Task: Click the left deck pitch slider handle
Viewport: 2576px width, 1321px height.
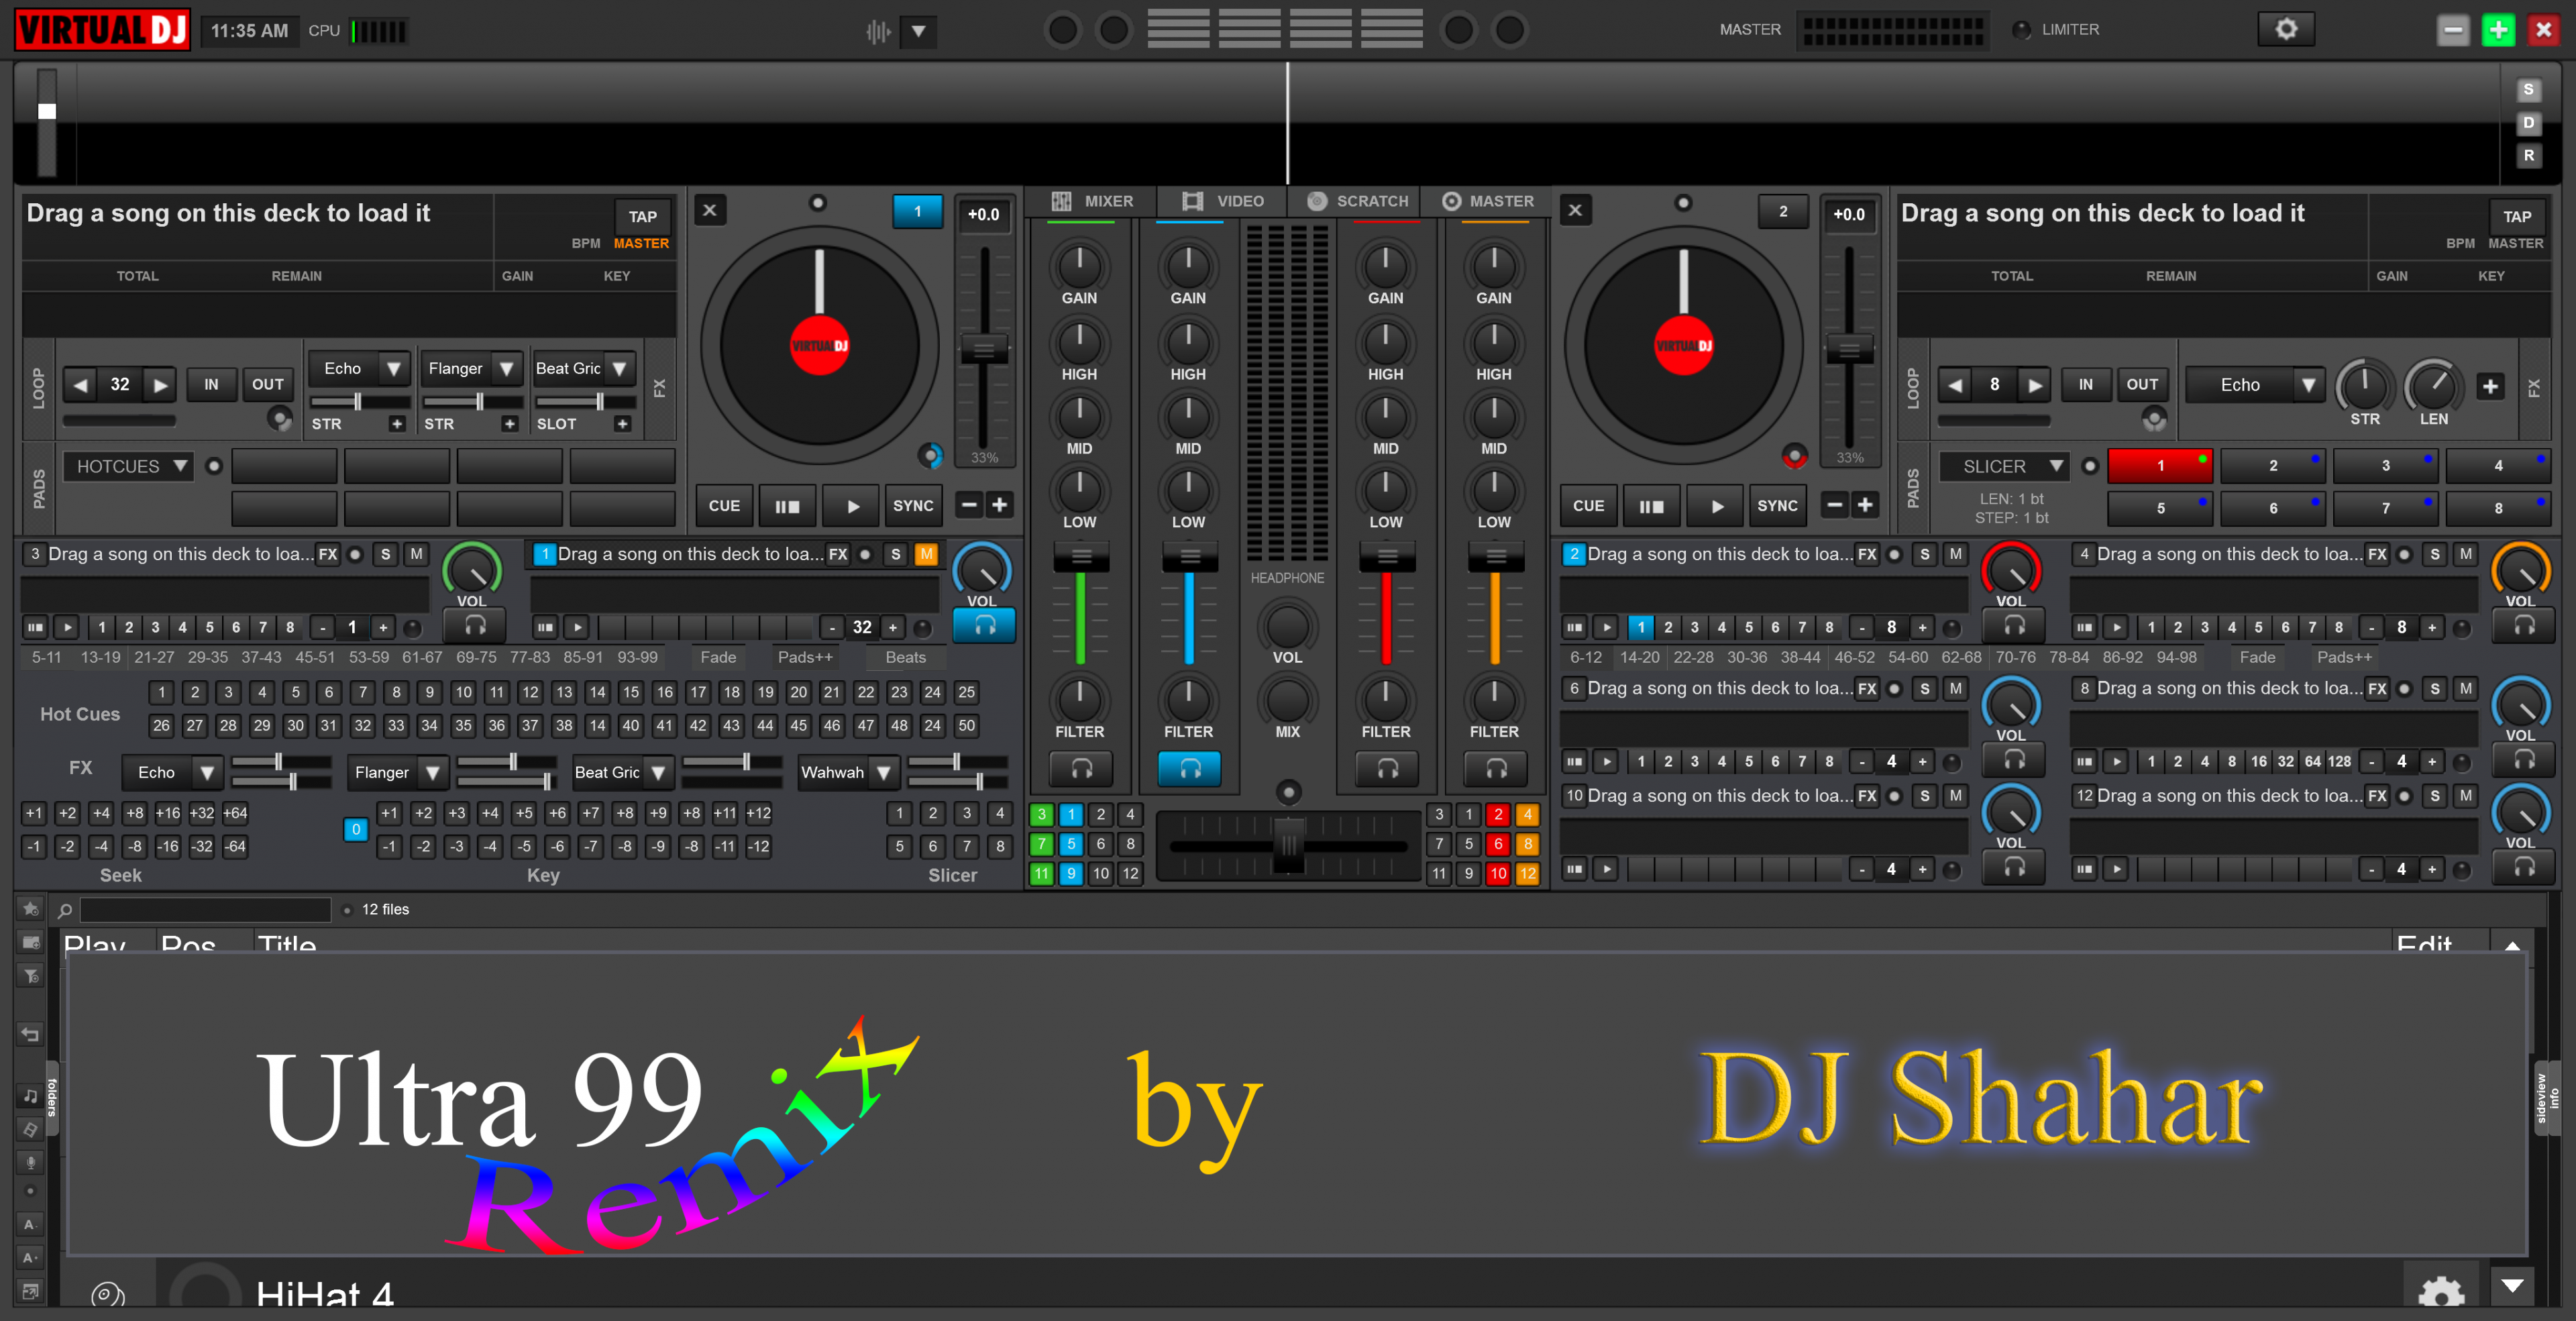Action: tap(984, 349)
